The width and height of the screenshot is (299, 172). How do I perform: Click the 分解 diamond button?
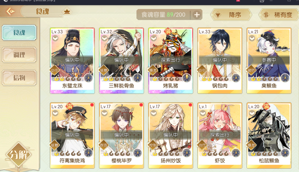19,154
